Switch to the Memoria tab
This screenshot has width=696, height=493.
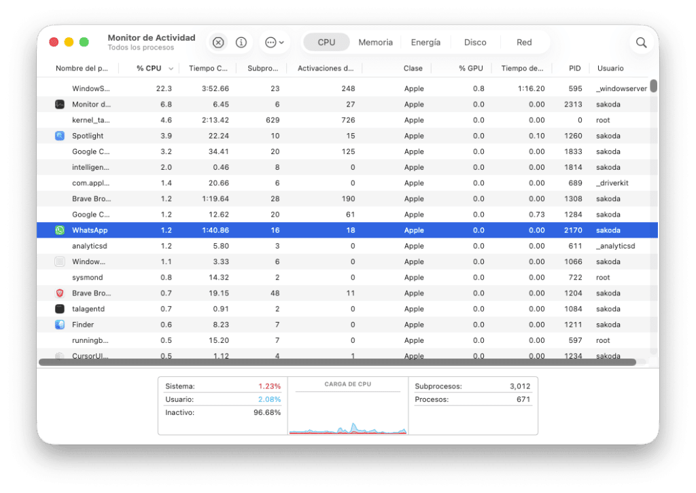point(375,41)
